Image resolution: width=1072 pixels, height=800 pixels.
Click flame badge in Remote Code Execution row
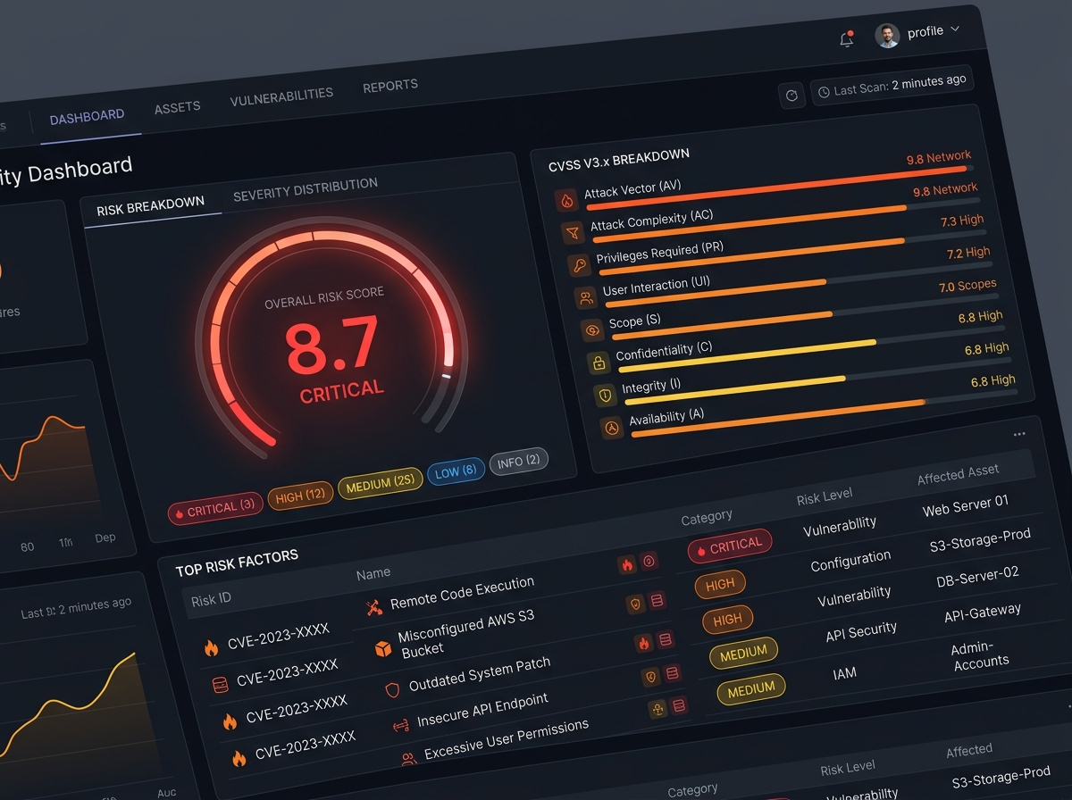click(627, 564)
